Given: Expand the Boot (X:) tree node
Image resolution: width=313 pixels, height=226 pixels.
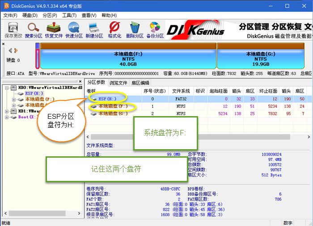Looking at the screenshot, I should coord(7,117).
